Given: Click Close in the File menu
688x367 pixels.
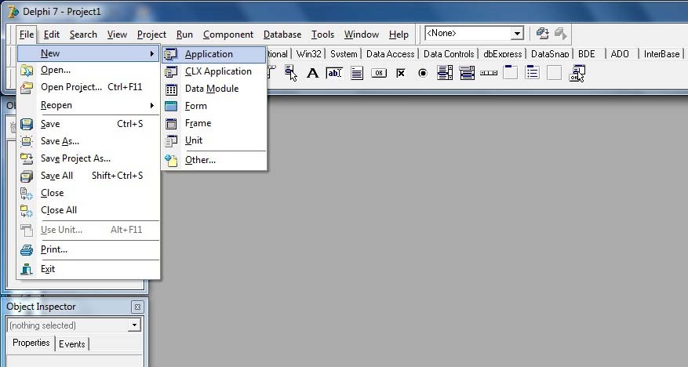Looking at the screenshot, I should point(88,193).
